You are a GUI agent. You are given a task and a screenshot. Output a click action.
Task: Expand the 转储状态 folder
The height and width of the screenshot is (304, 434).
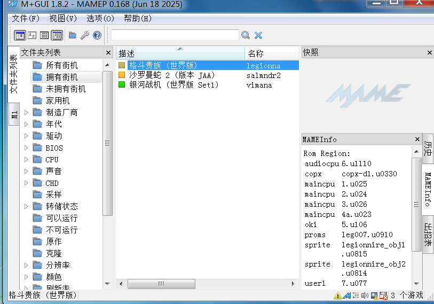pyautogui.click(x=26, y=206)
